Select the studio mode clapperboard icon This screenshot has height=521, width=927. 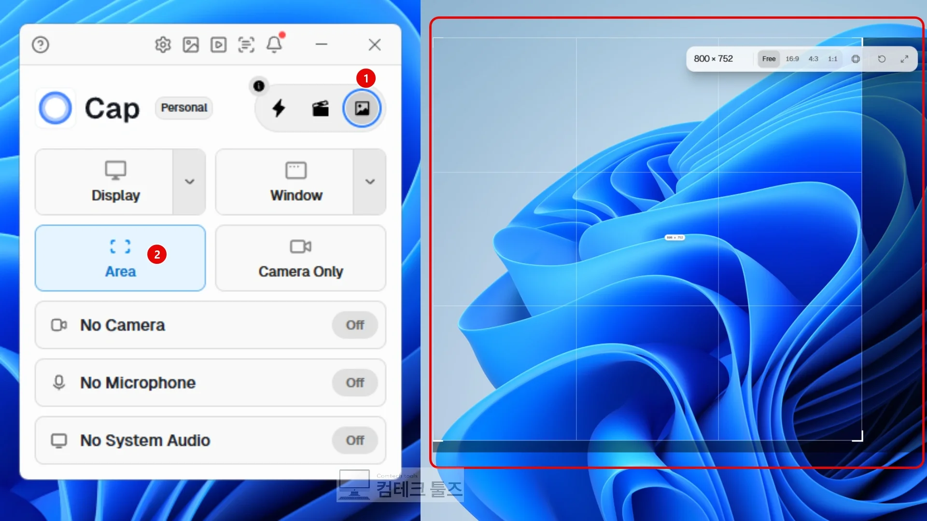[321, 108]
